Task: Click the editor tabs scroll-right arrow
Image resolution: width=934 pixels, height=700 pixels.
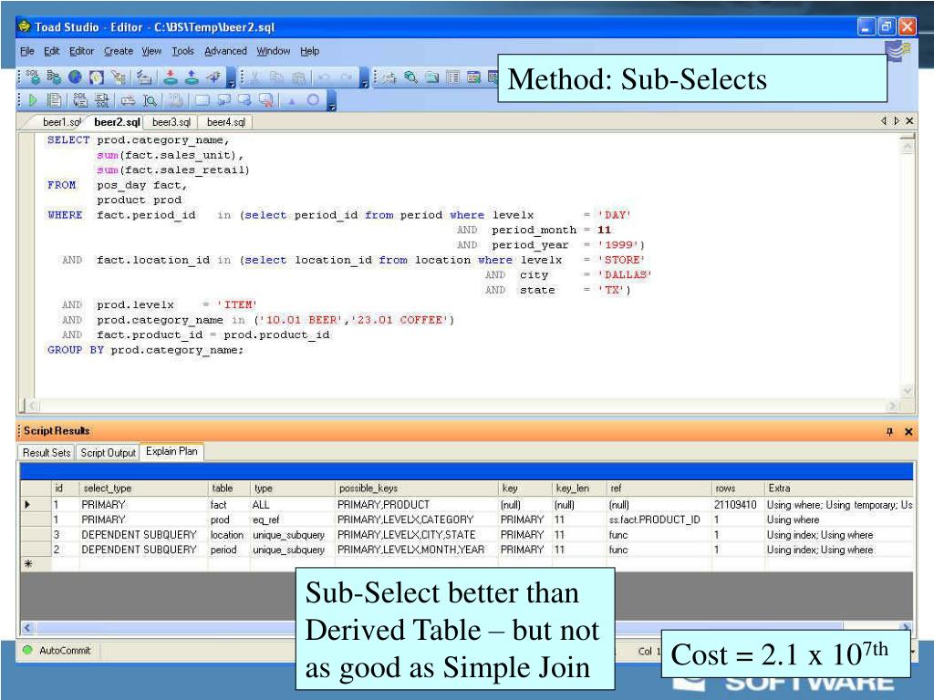Action: tap(897, 121)
